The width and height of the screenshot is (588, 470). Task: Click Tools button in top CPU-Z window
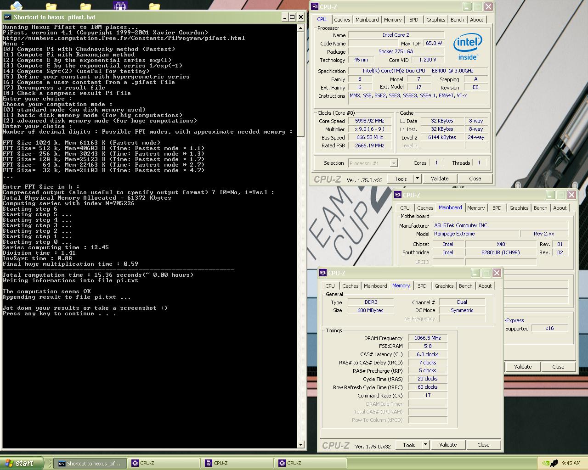pos(401,179)
